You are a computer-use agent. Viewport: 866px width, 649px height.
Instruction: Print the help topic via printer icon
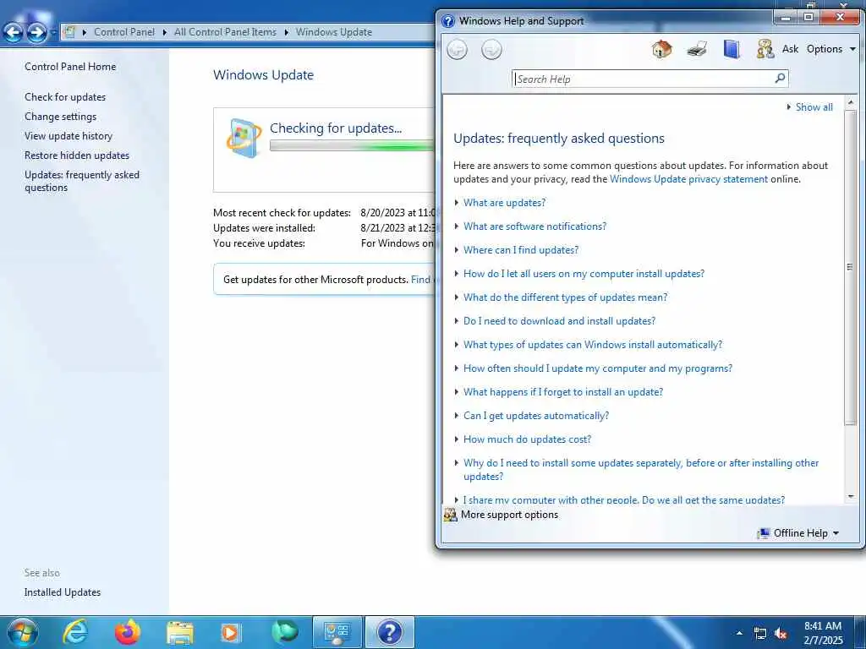[697, 49]
